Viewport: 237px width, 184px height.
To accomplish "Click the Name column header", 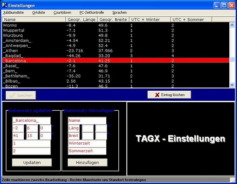I will point(34,20).
